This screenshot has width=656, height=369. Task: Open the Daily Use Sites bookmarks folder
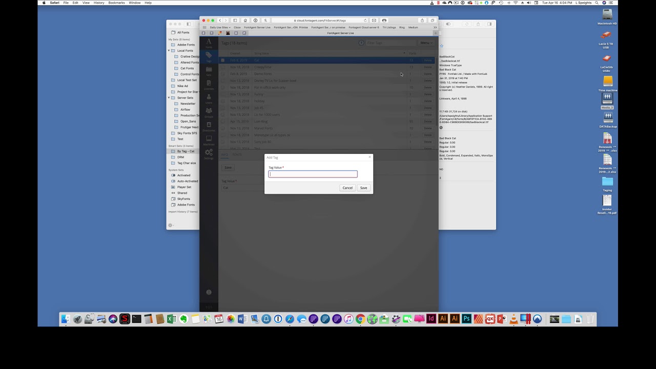220,27
